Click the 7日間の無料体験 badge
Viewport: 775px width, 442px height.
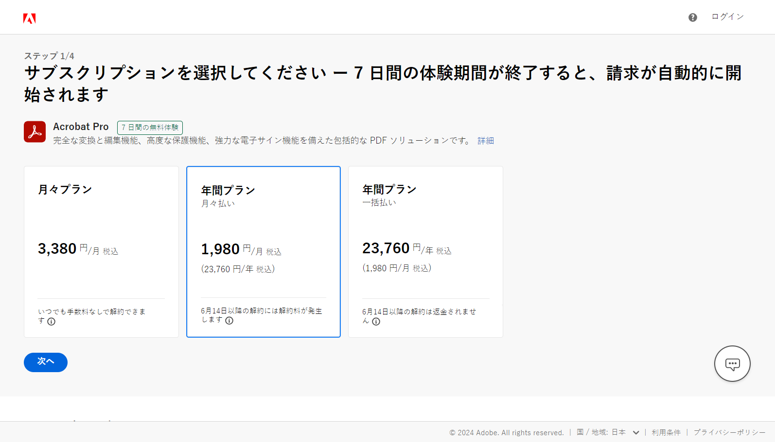[150, 127]
